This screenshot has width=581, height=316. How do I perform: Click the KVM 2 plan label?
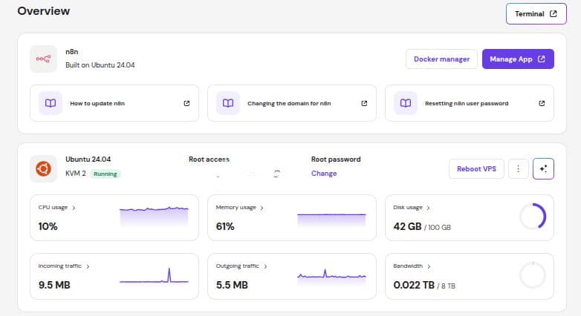tap(76, 174)
